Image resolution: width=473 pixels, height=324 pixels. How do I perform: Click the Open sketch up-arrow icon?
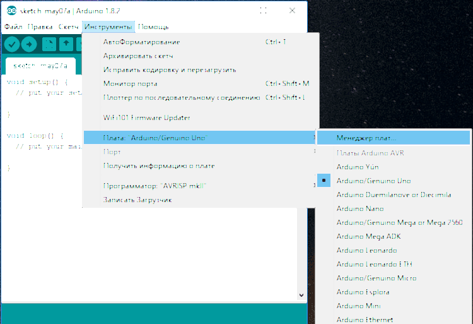(x=66, y=44)
